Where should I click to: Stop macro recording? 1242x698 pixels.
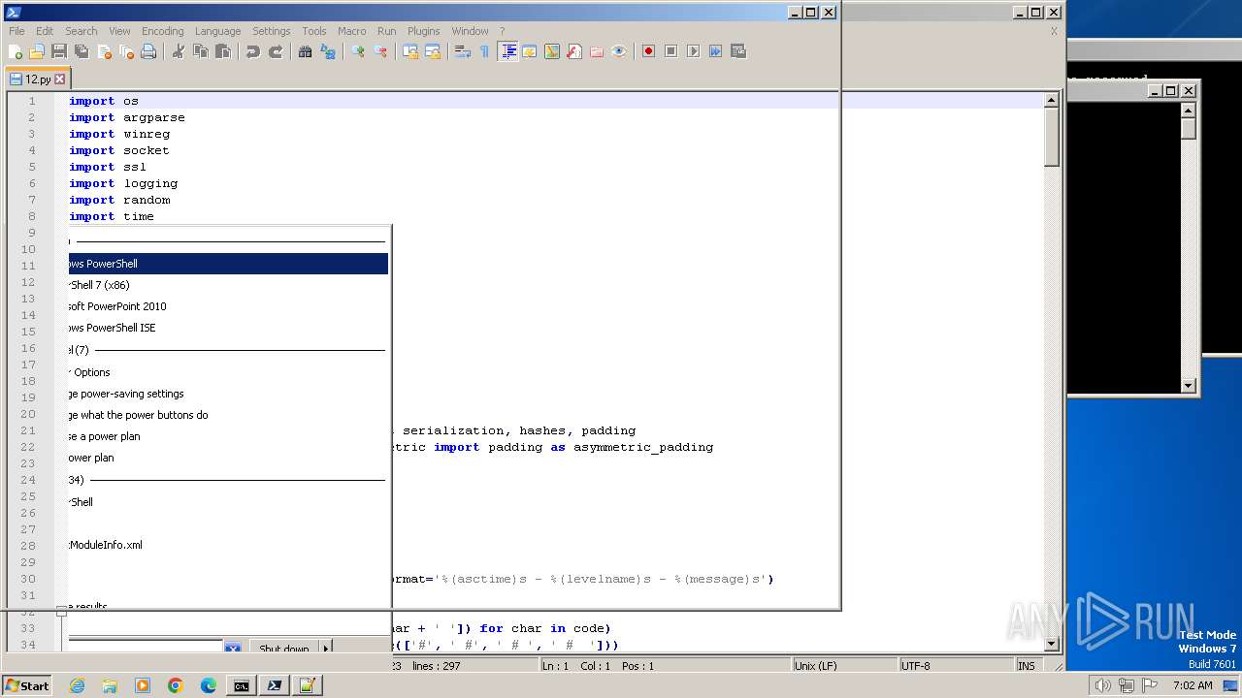(670, 51)
